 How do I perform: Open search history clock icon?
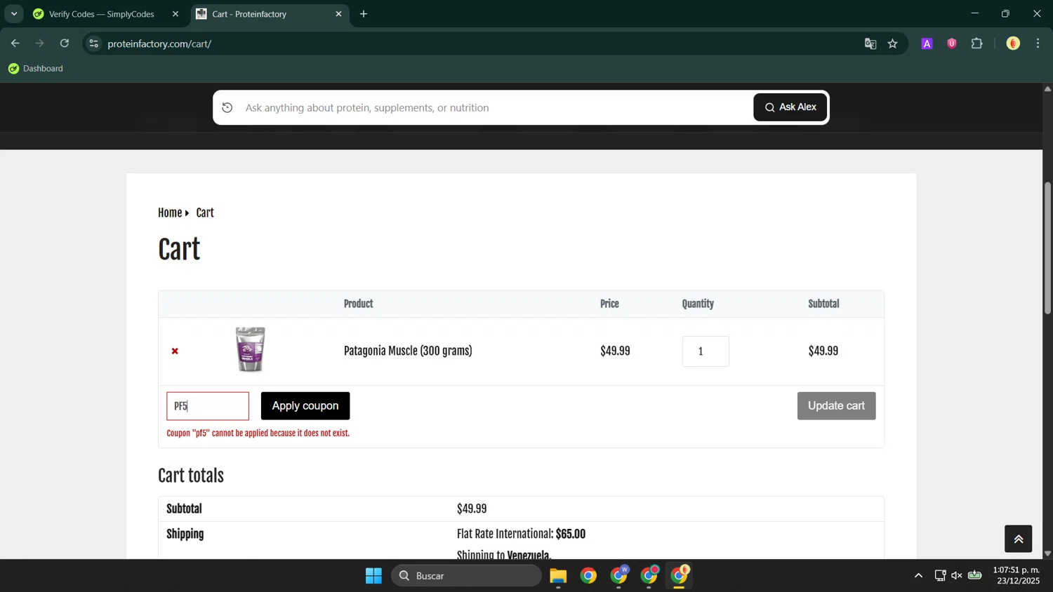click(227, 107)
